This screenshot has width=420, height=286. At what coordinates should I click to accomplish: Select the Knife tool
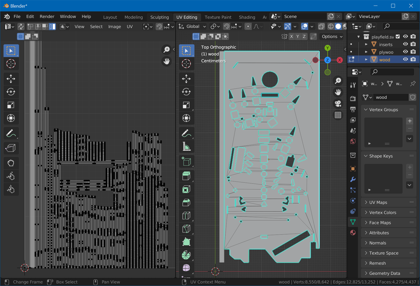coord(187,229)
